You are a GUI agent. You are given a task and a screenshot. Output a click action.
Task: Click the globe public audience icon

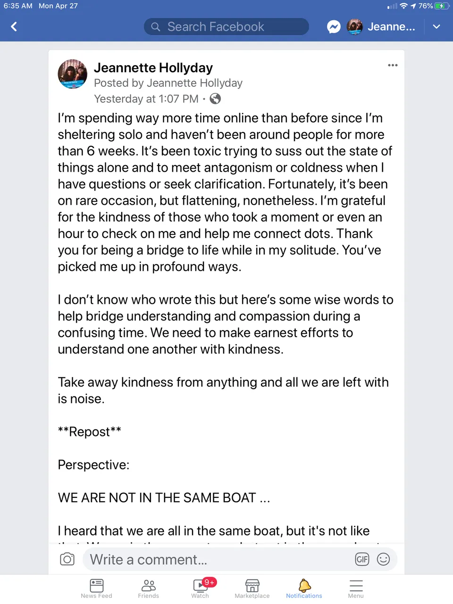tap(215, 99)
